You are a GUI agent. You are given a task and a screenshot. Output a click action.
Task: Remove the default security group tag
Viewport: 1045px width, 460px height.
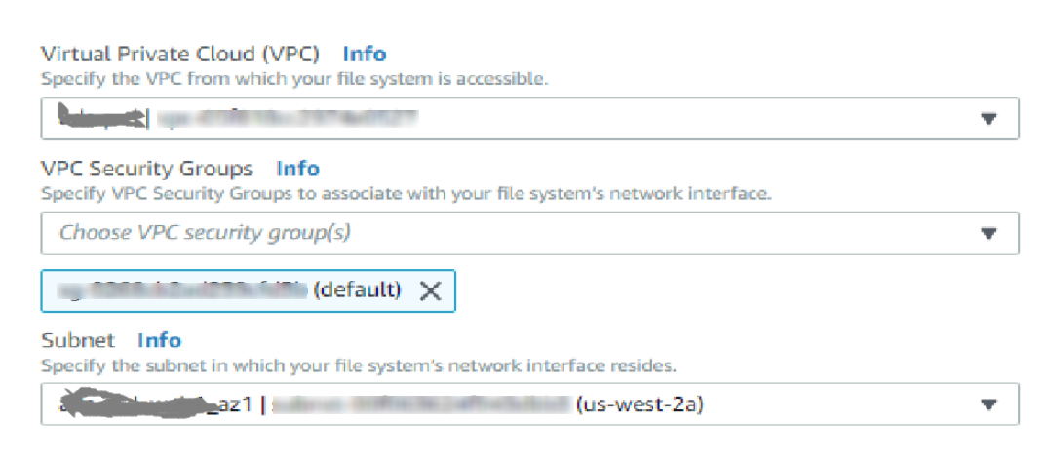click(x=430, y=290)
